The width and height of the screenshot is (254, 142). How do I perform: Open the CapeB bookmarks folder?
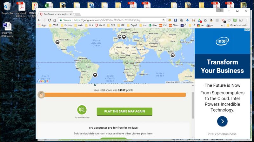coord(132,25)
